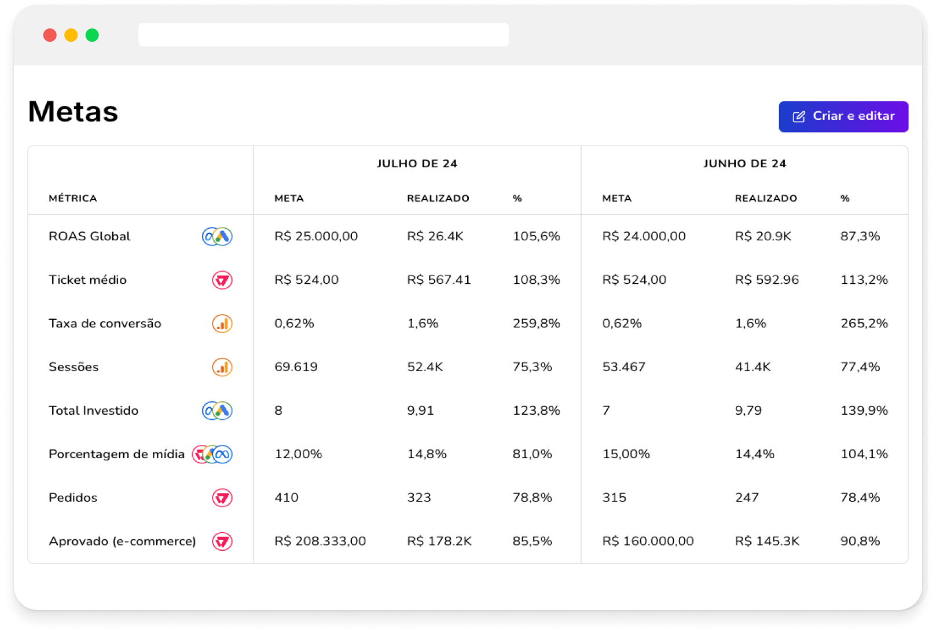The height and width of the screenshot is (633, 936).
Task: Click the R$ 24.000,00 meta value
Action: pyautogui.click(x=644, y=236)
